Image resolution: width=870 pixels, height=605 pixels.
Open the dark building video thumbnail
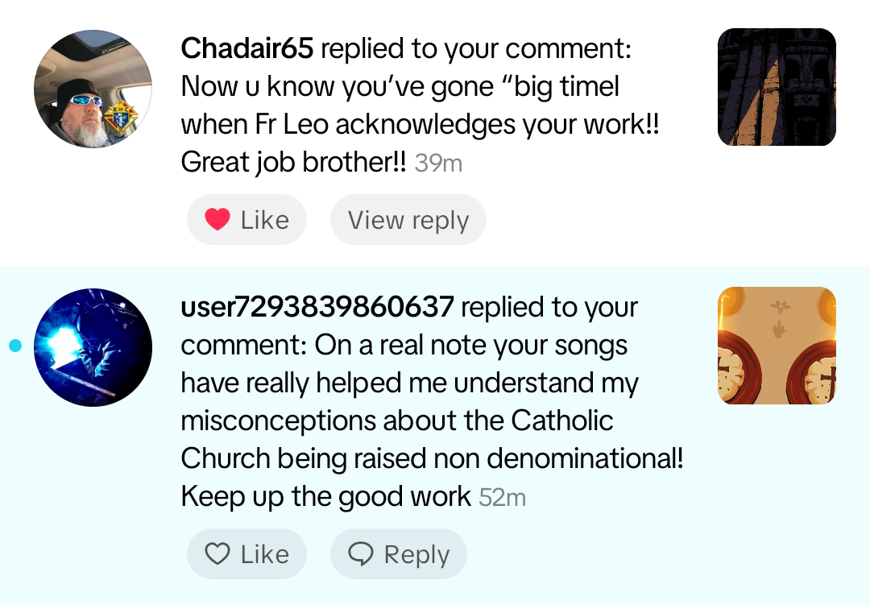[777, 87]
